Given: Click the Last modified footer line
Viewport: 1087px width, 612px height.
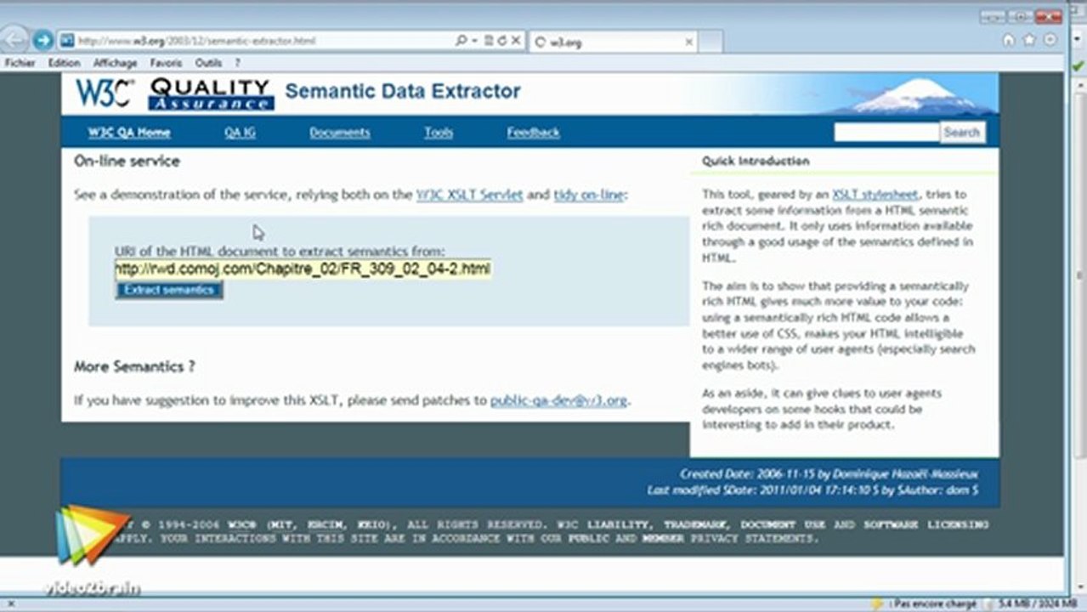Looking at the screenshot, I should point(812,490).
